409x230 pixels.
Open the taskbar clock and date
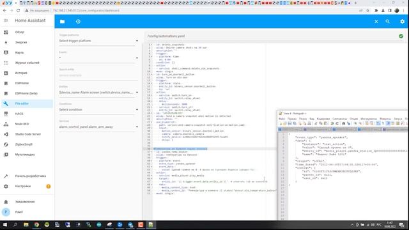(x=390, y=224)
